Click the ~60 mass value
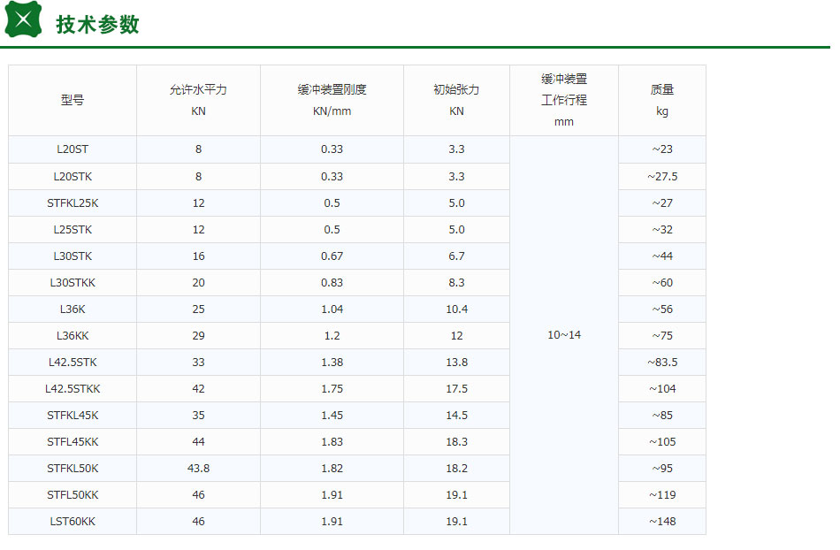This screenshot has height=550, width=840. point(662,283)
